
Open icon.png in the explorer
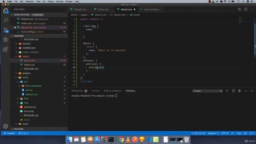(29, 111)
